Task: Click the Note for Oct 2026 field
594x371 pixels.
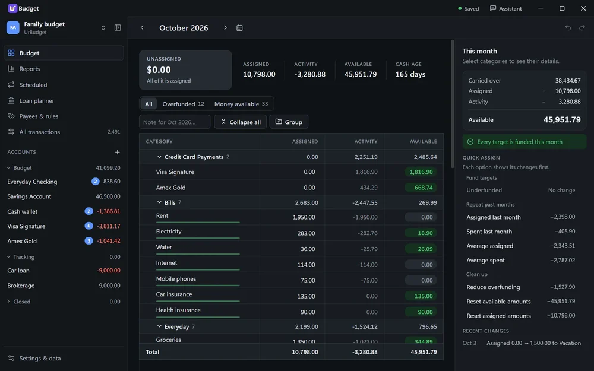Action: pos(175,122)
